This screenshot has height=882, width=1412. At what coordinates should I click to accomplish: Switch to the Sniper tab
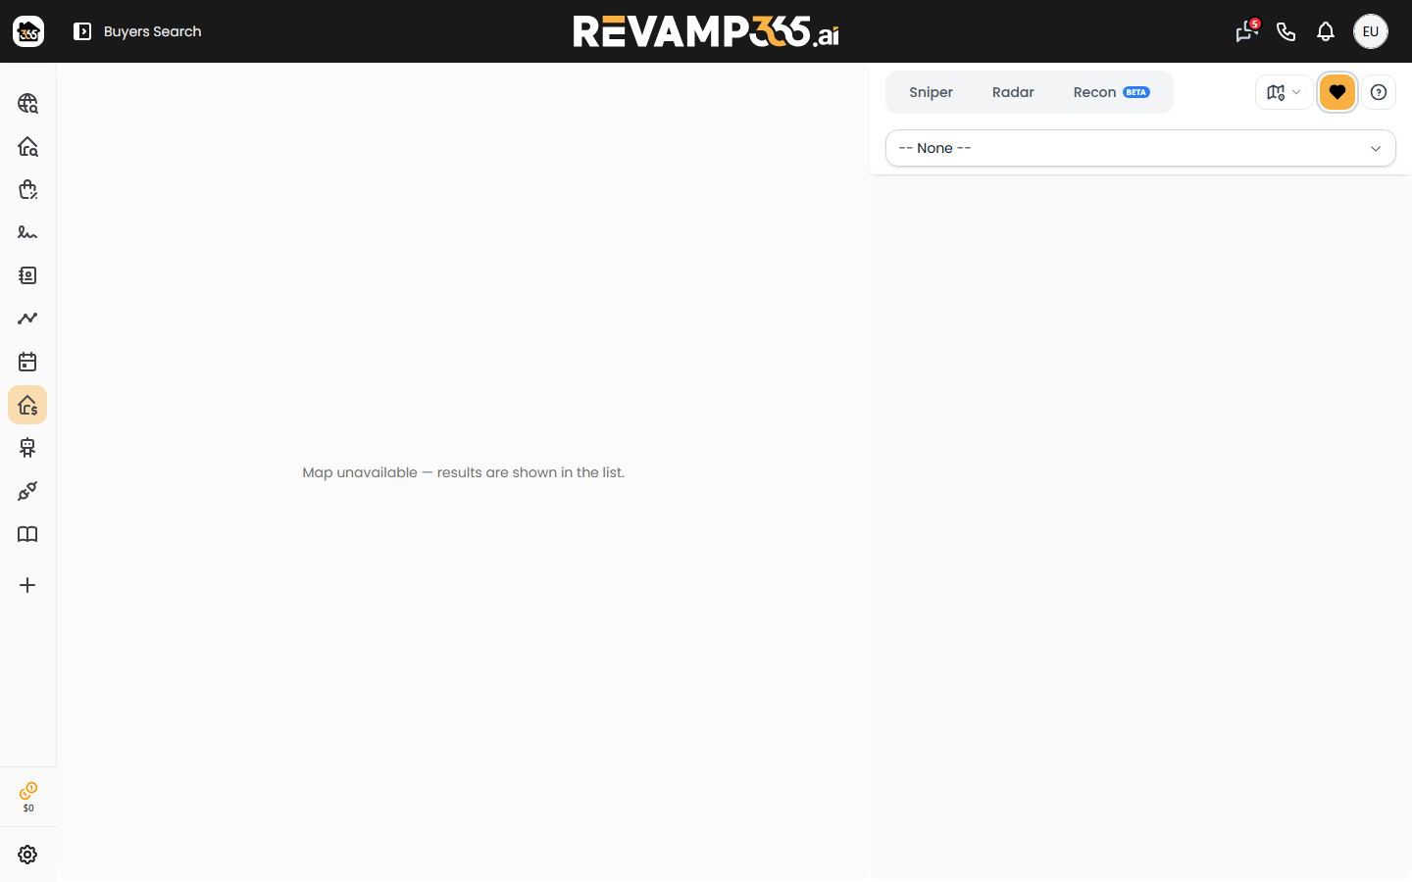click(x=931, y=92)
